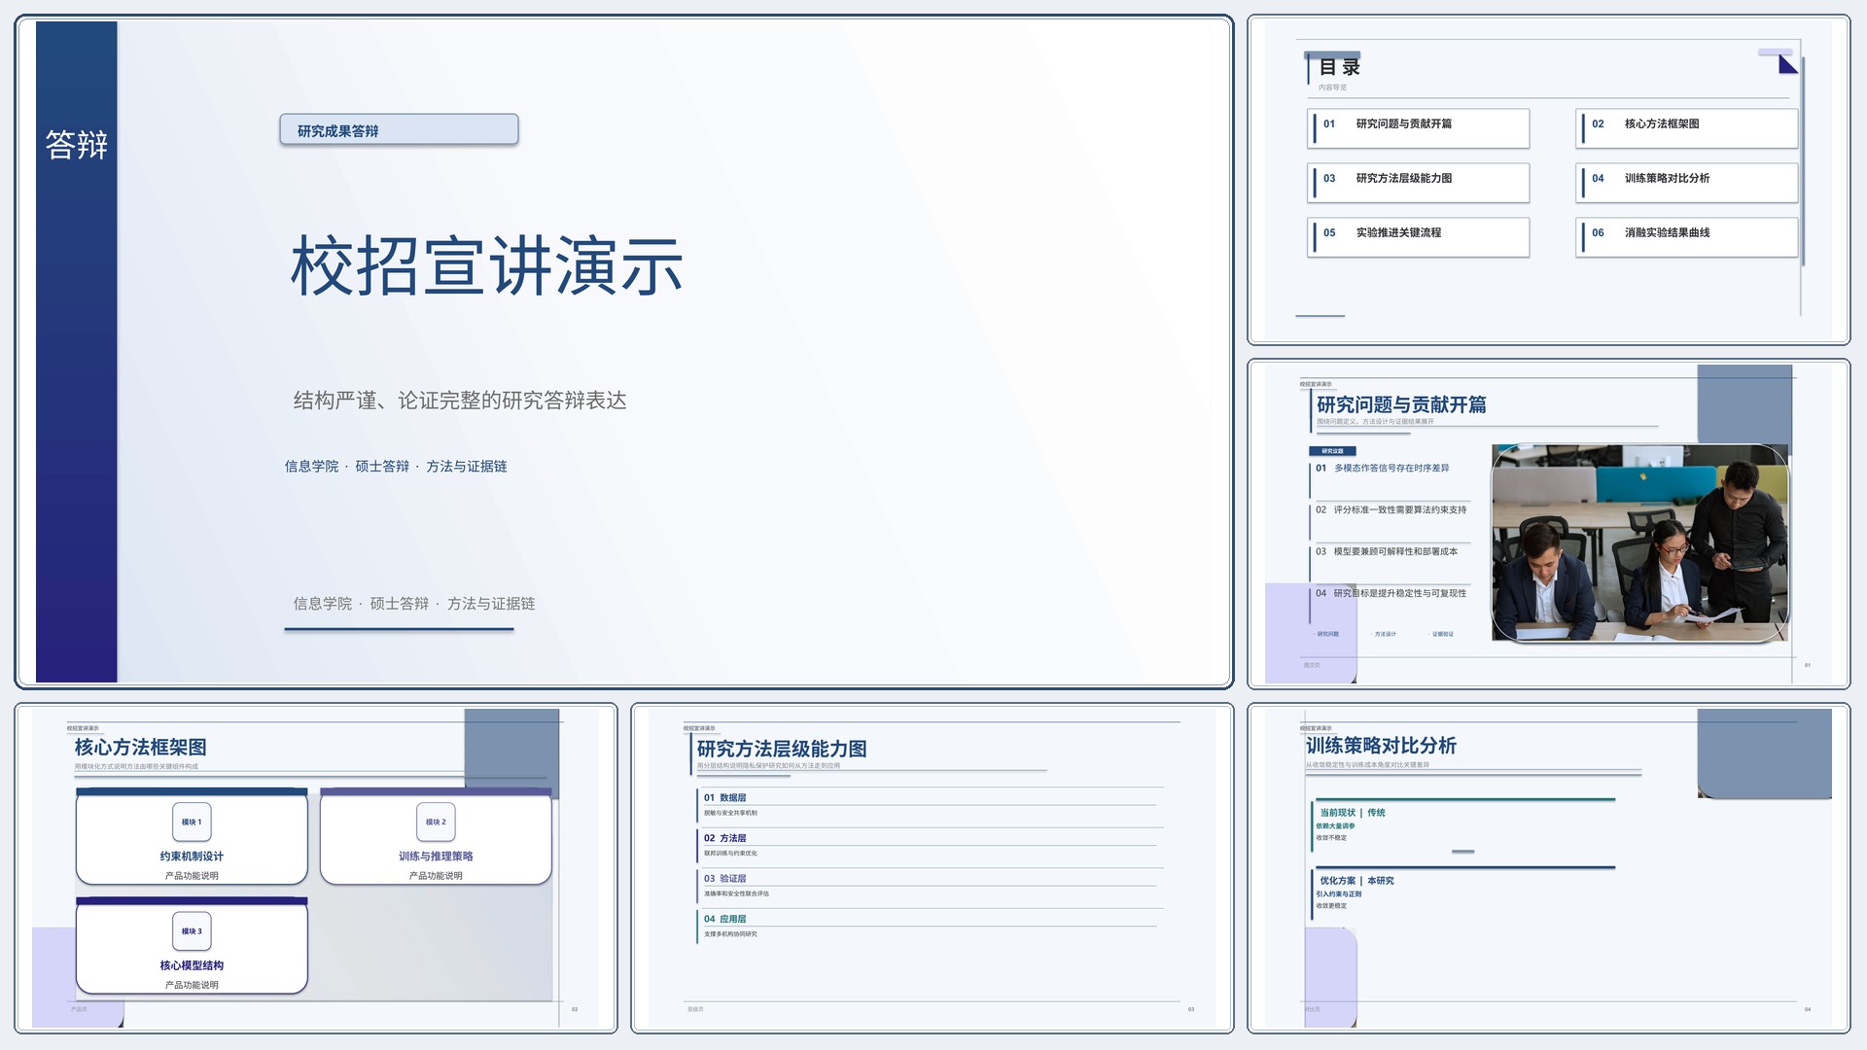Screen dimensions: 1867x1050
Task: Select row 02 方法层
Action: tap(930, 845)
